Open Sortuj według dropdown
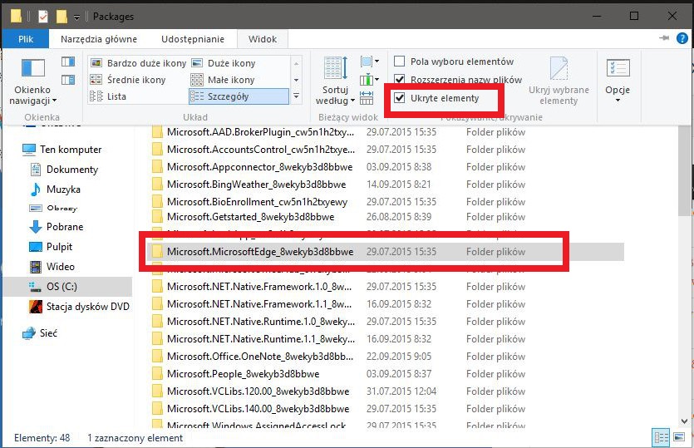Viewport: 694px width, 448px height. coord(336,81)
